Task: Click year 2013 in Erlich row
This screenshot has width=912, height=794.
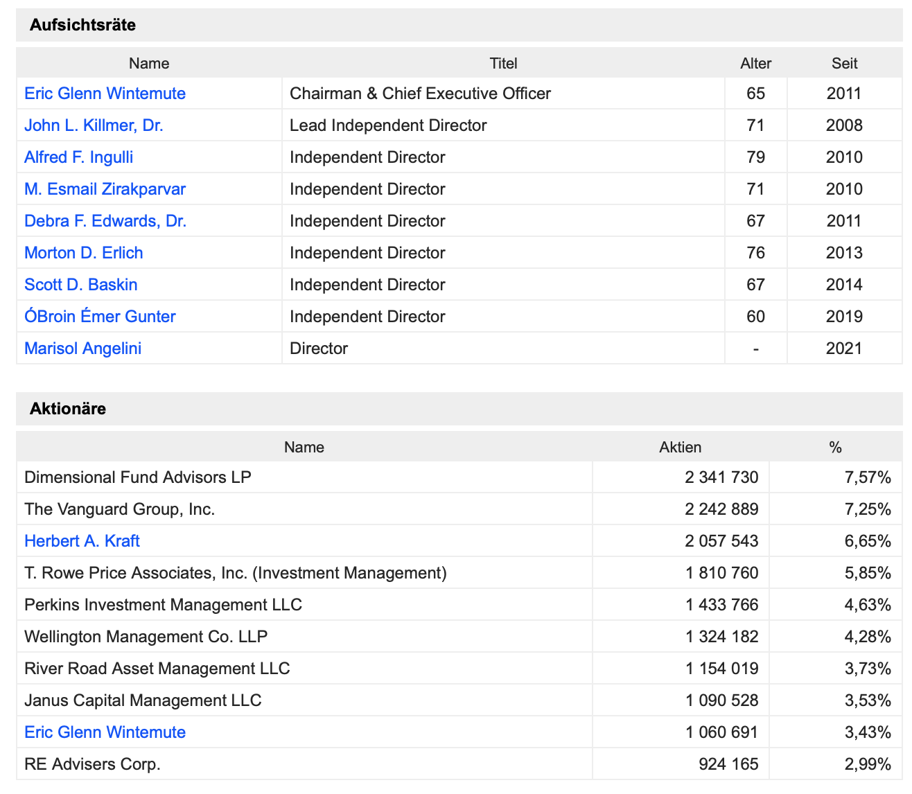Action: tap(844, 253)
